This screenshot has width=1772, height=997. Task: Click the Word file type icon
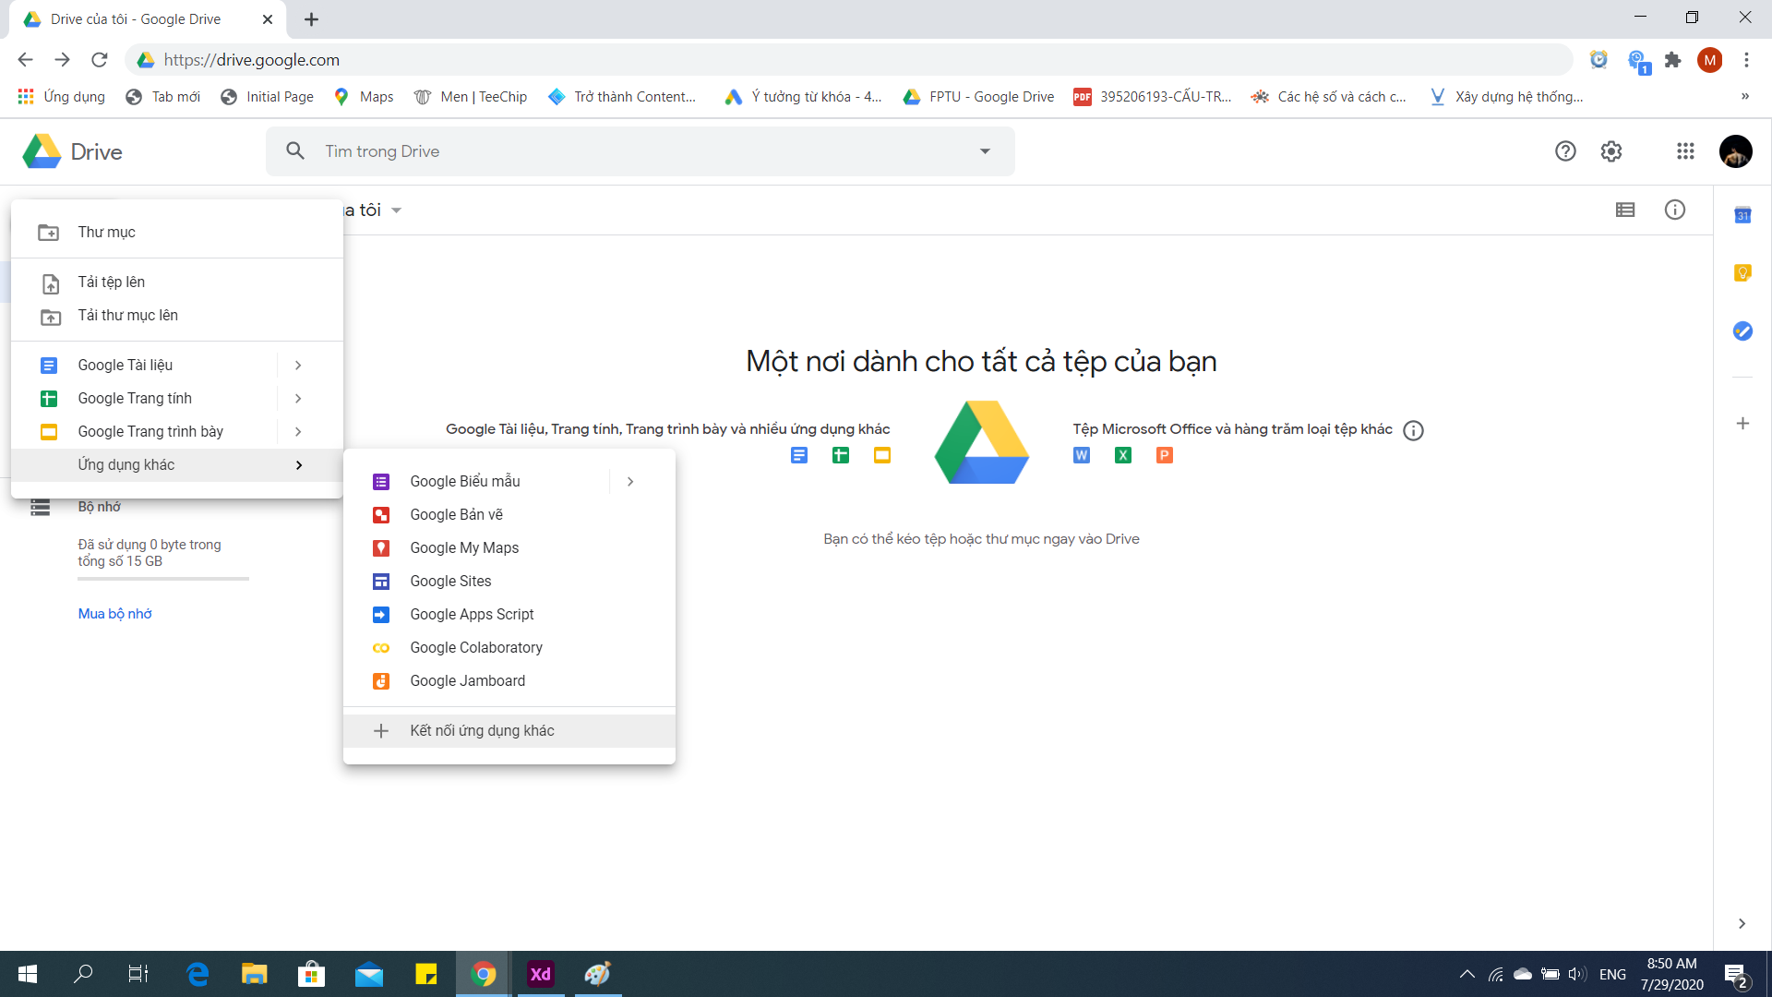point(1082,455)
